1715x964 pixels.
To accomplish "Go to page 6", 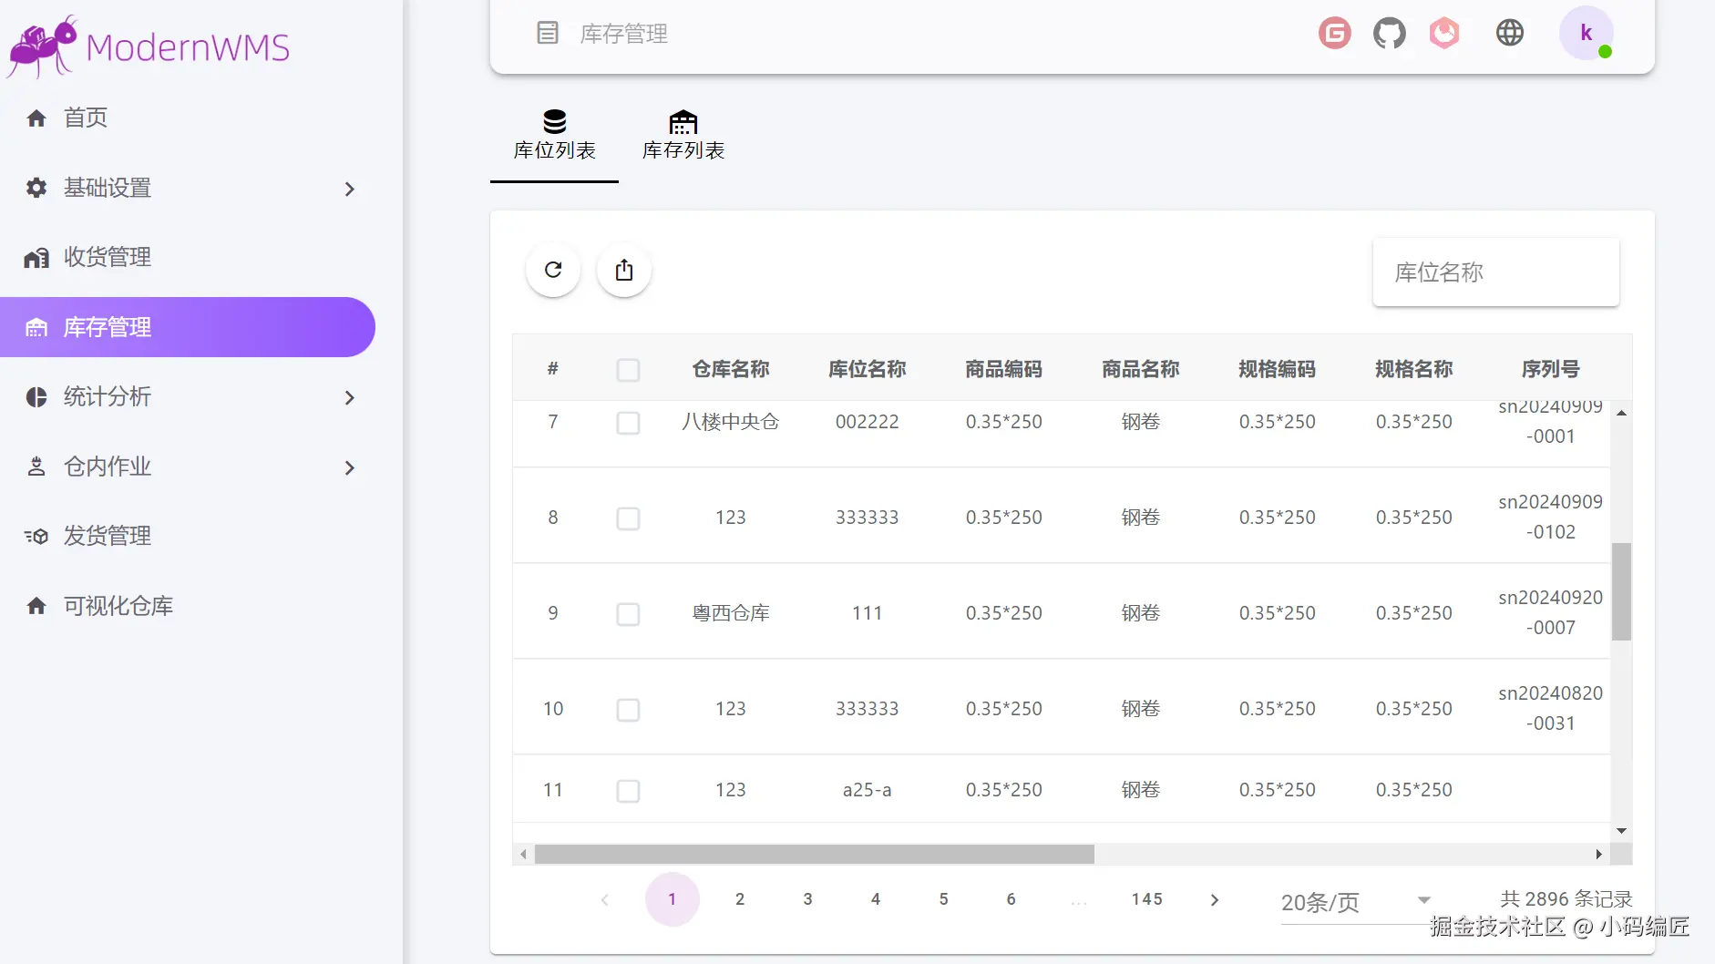I will (1011, 899).
